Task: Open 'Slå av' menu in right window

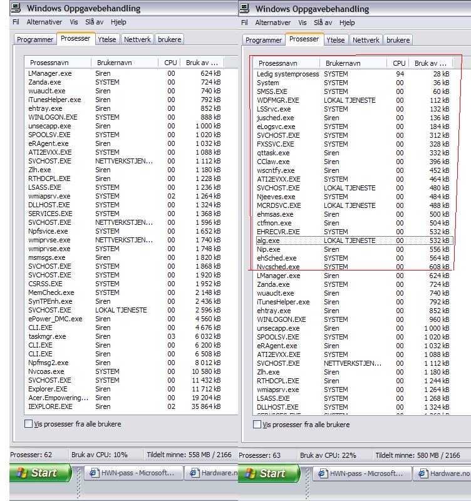Action: click(323, 23)
